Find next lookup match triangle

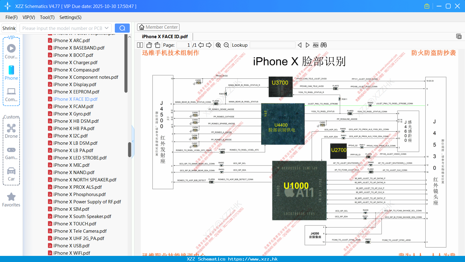click(x=307, y=45)
